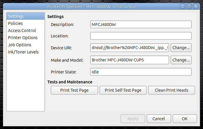Screen dimensions: 203x129
Task: Click the 'Device URI:' label
Action: [x=61, y=48]
